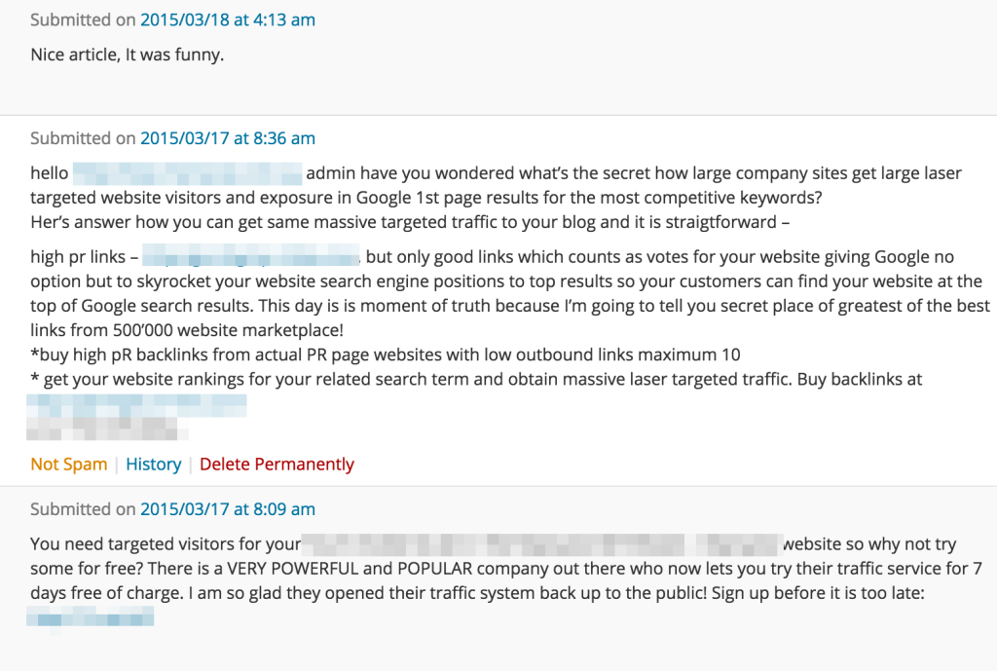Screen dimensions: 997x671
Task: Click Delete Permanently on the spam comment
Action: (x=277, y=465)
